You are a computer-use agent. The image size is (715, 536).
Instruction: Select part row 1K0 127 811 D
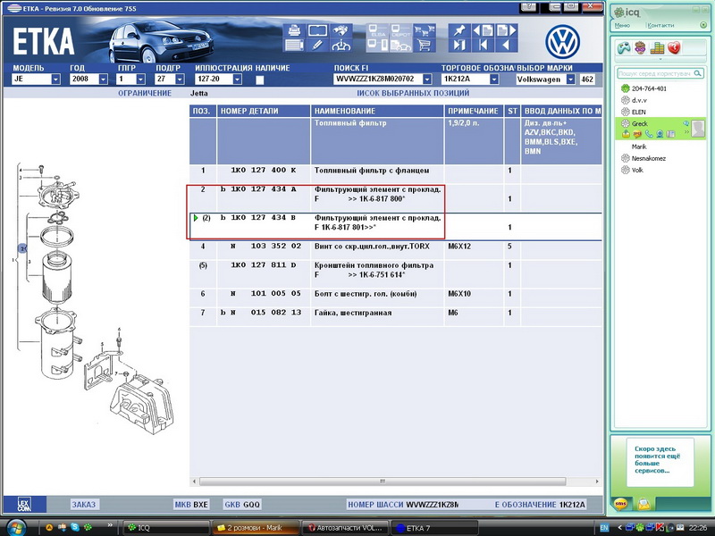coord(395,274)
